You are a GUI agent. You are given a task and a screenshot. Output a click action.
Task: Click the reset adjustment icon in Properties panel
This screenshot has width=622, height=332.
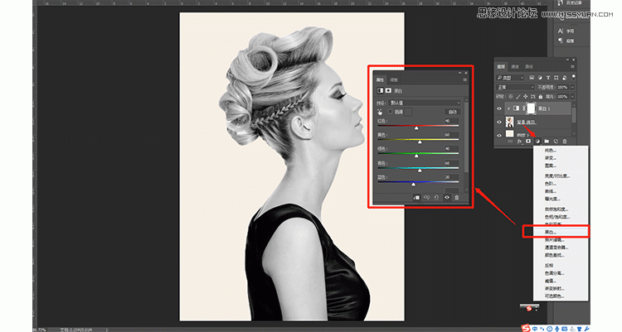437,197
